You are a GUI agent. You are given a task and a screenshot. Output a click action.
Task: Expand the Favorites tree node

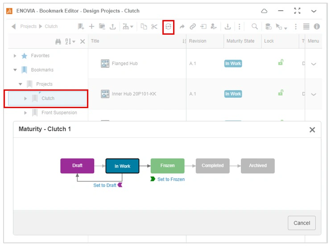click(15, 56)
